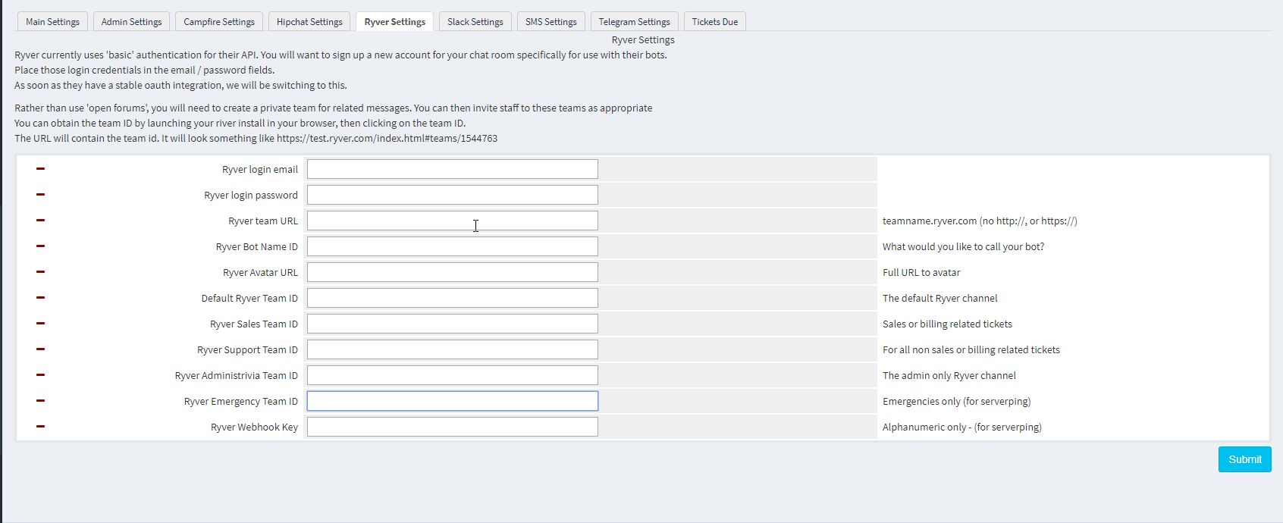Click minus icon beside Ryver login email
1283x523 pixels.
pos(40,168)
